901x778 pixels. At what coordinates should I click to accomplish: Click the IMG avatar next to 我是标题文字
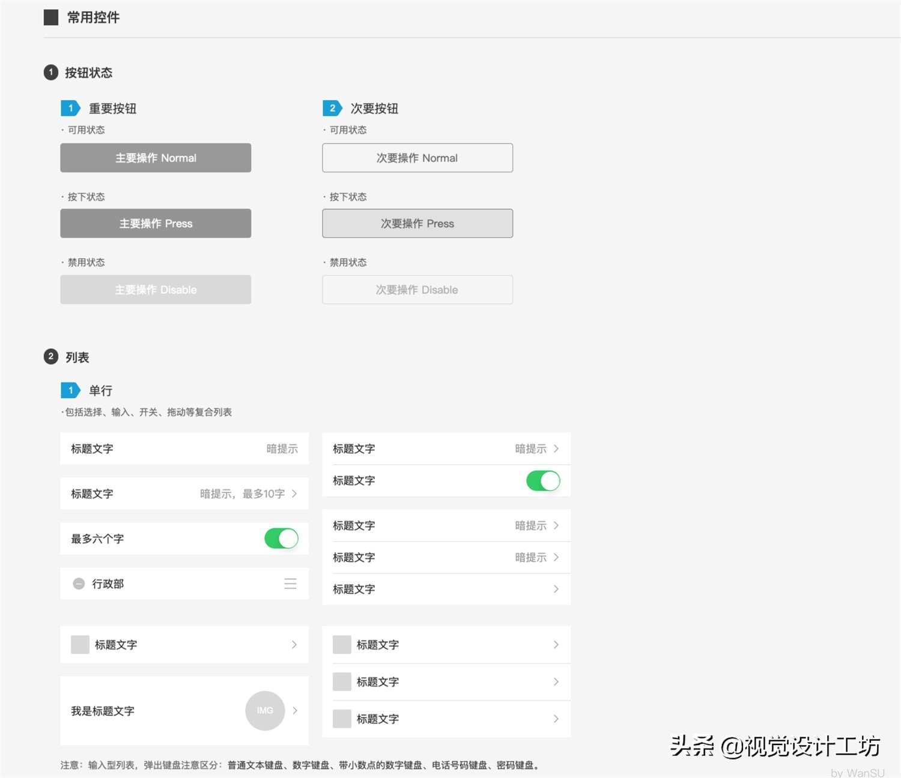click(x=265, y=711)
